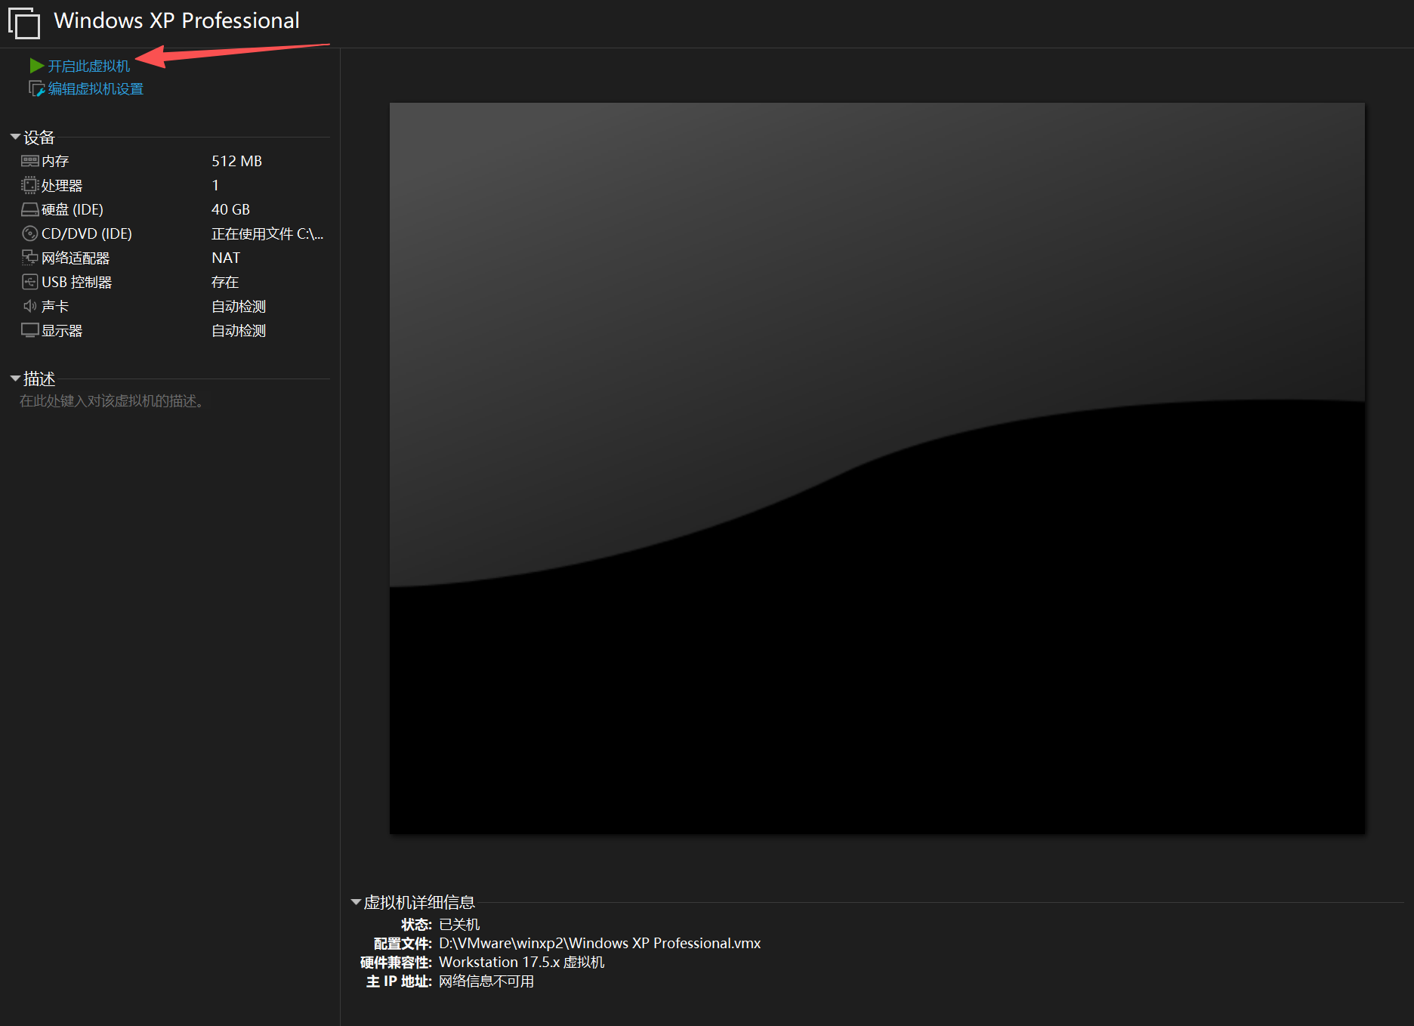Screen dimensions: 1414x1026
Task: Click the 硬件兼容性 label
Action: pos(396,962)
